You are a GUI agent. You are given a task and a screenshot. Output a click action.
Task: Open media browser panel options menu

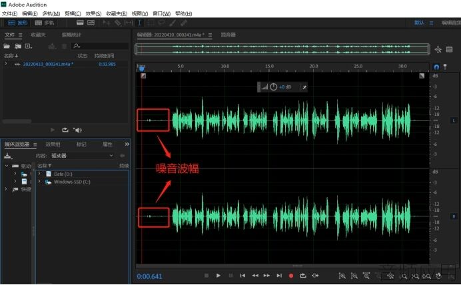[x=35, y=144]
